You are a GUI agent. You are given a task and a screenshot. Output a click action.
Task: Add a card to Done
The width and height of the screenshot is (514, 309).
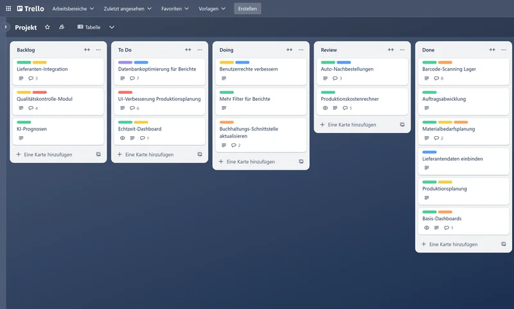(449, 244)
